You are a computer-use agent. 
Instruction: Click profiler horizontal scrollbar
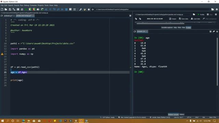tap(160, 24)
